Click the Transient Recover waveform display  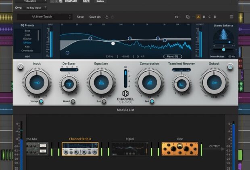click(181, 70)
